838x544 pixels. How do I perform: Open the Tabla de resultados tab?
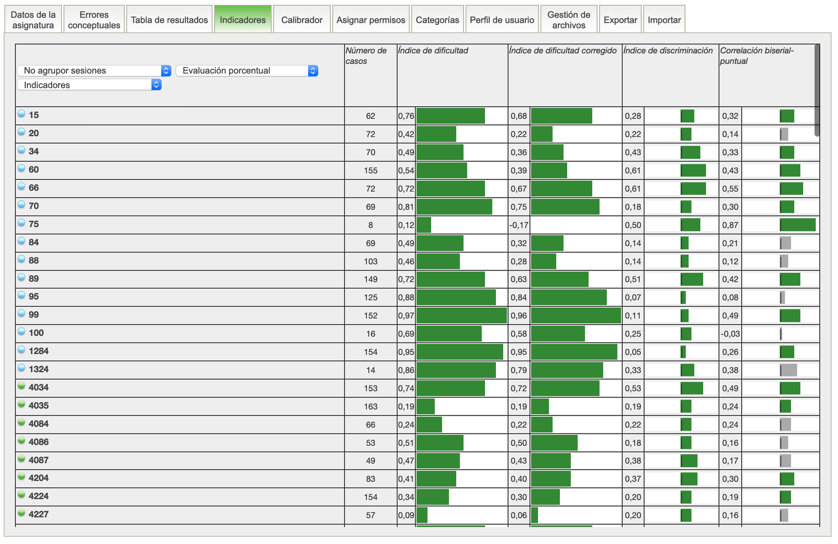tap(169, 20)
